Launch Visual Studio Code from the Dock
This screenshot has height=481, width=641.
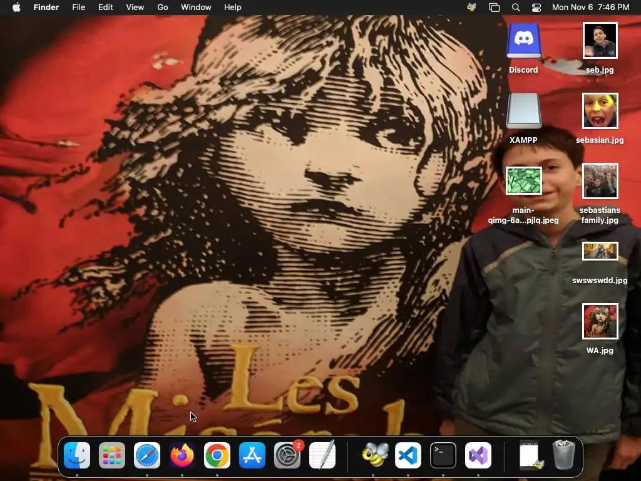408,455
